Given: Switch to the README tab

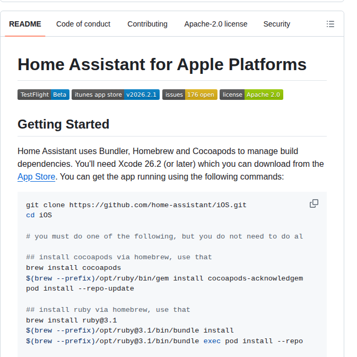Looking at the screenshot, I should (25, 24).
